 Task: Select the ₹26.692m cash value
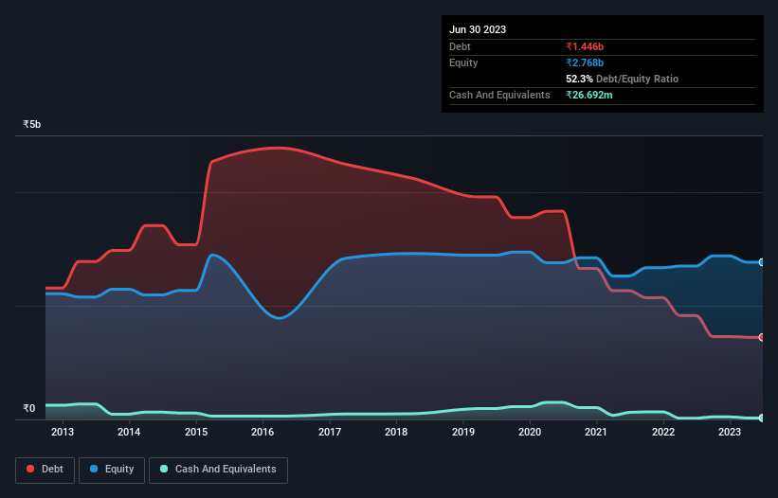[x=589, y=95]
